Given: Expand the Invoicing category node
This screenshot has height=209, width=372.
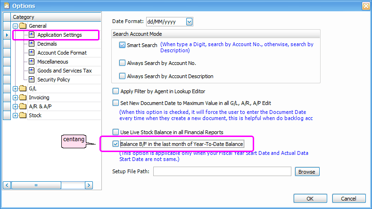Looking at the screenshot, I should 16,97.
